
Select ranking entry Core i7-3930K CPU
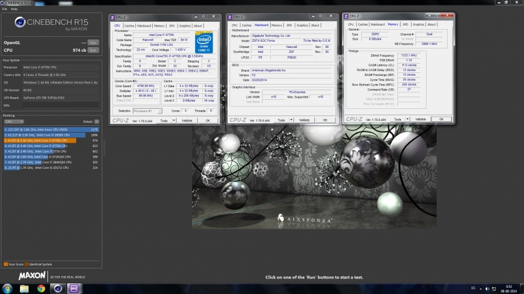pyautogui.click(x=51, y=135)
